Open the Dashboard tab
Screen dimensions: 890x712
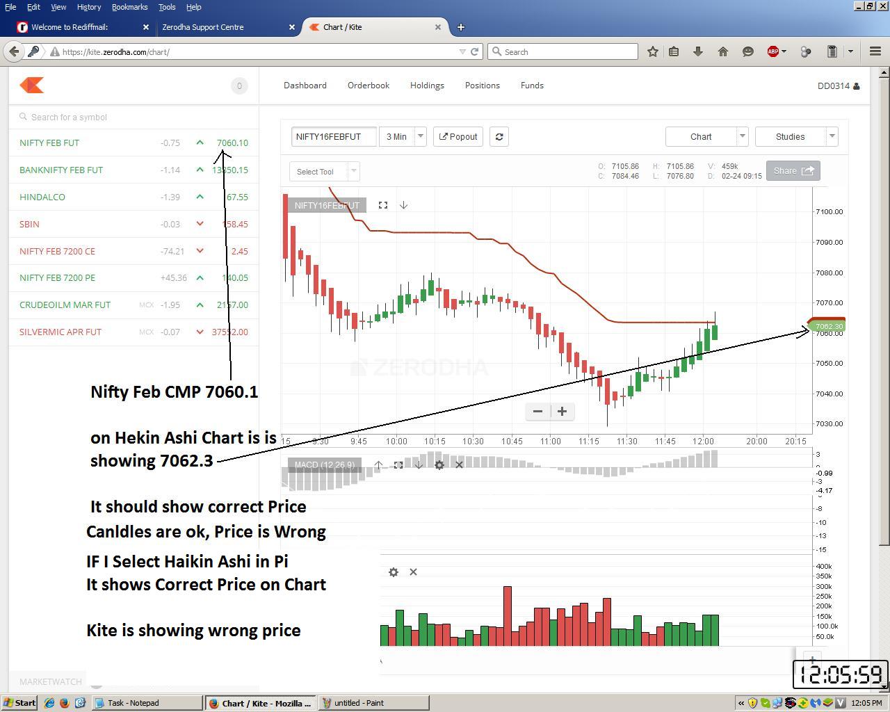coord(305,86)
